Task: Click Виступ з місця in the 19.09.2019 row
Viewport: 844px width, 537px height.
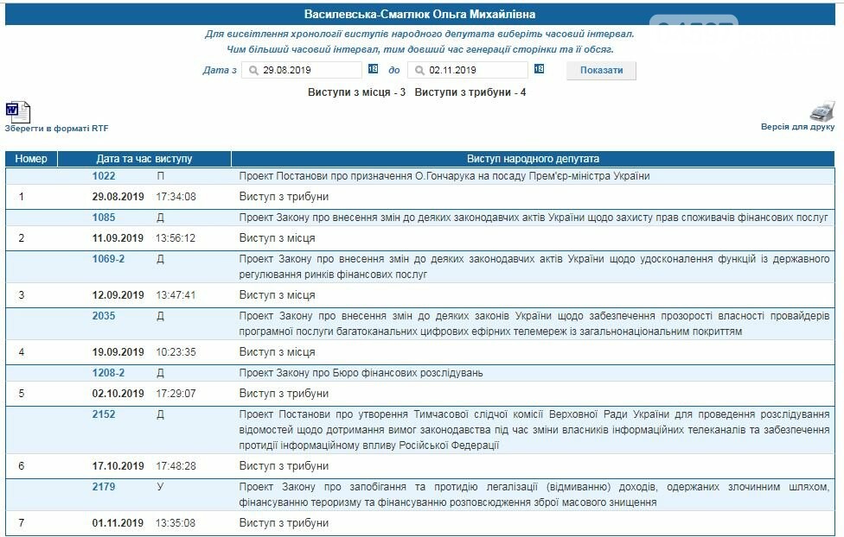Action: pos(278,352)
